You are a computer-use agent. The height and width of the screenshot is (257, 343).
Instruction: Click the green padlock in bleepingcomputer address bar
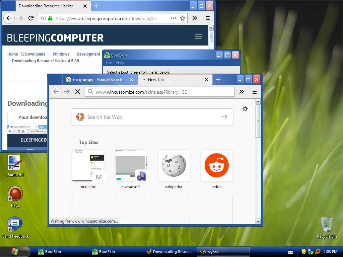[50, 18]
